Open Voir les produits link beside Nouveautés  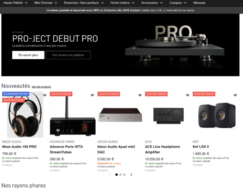pos(41,87)
